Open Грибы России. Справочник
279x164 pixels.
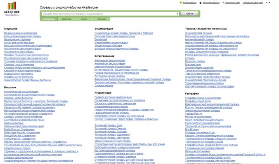(x=20, y=139)
